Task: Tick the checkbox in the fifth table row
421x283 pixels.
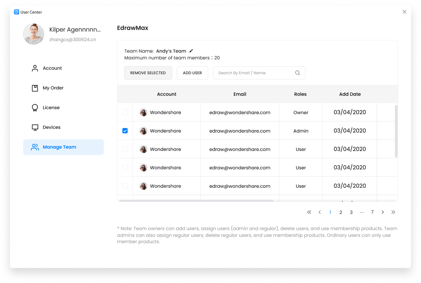Action: pyautogui.click(x=125, y=186)
